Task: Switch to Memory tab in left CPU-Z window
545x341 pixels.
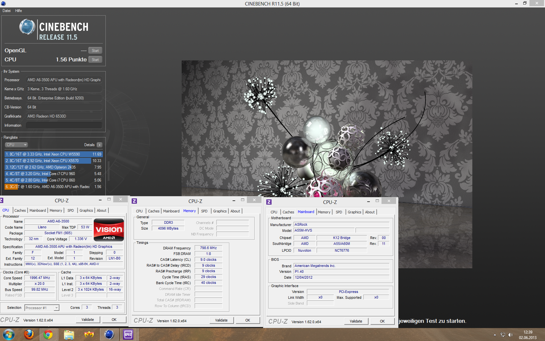Action: tap(56, 210)
